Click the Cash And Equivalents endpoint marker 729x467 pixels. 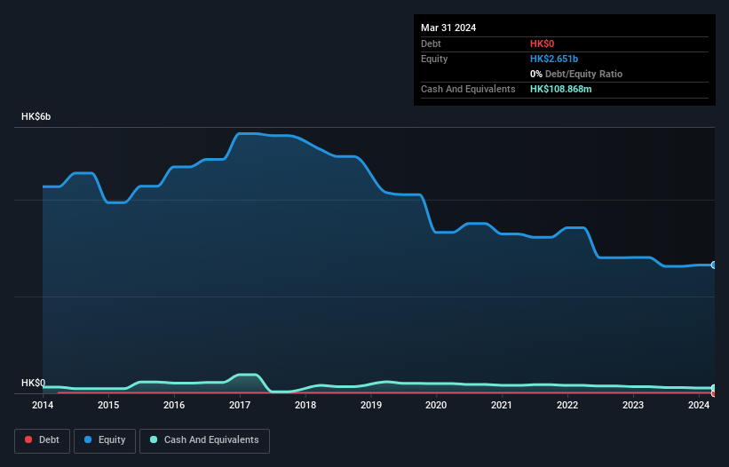(x=714, y=388)
